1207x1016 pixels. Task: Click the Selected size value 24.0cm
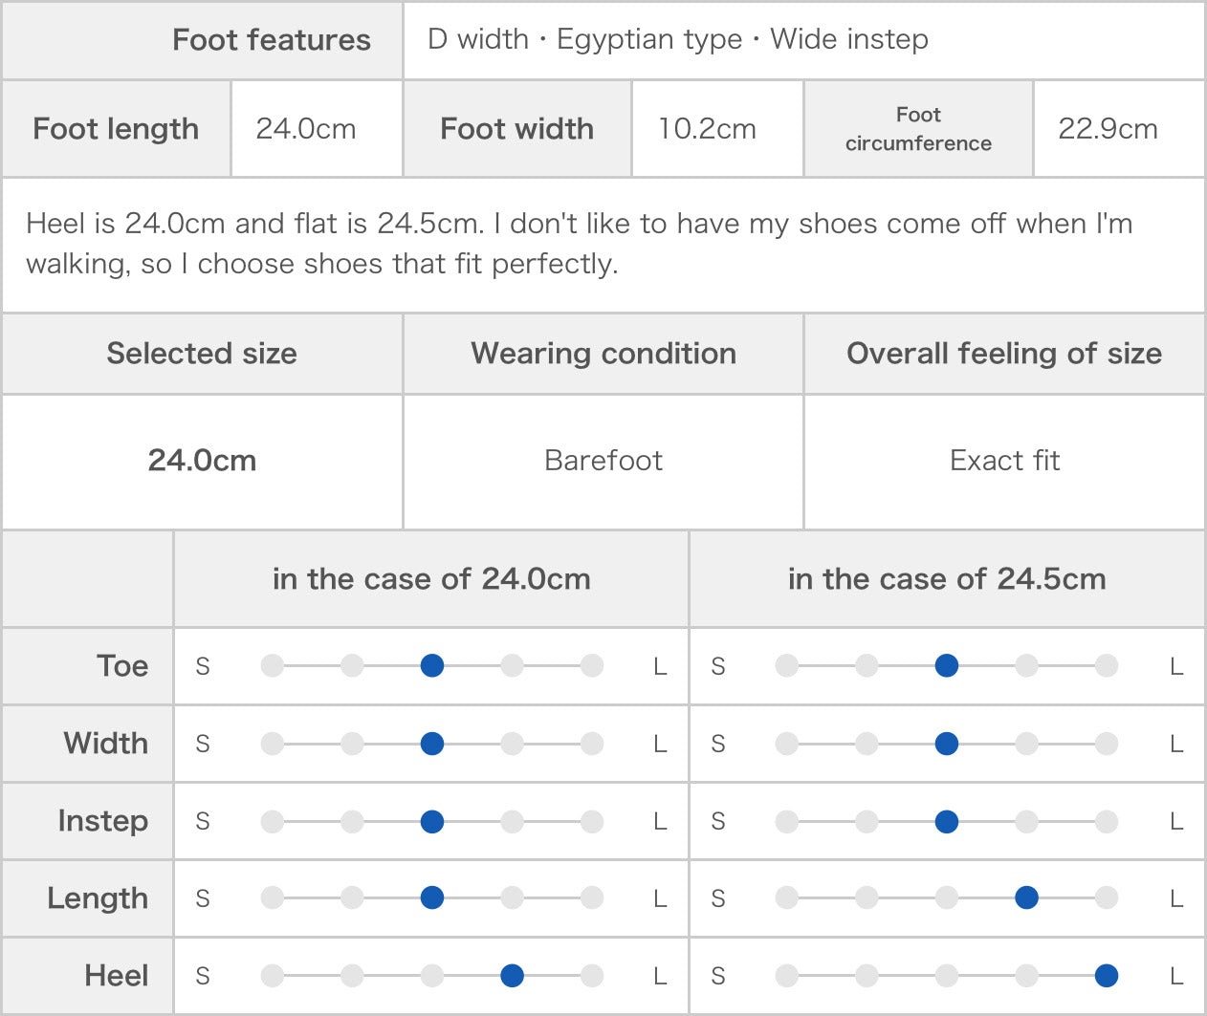point(202,461)
